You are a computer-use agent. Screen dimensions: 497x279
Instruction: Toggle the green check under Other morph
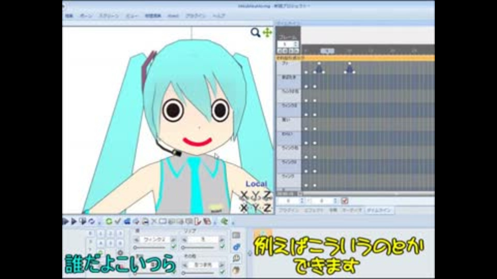tap(222, 271)
